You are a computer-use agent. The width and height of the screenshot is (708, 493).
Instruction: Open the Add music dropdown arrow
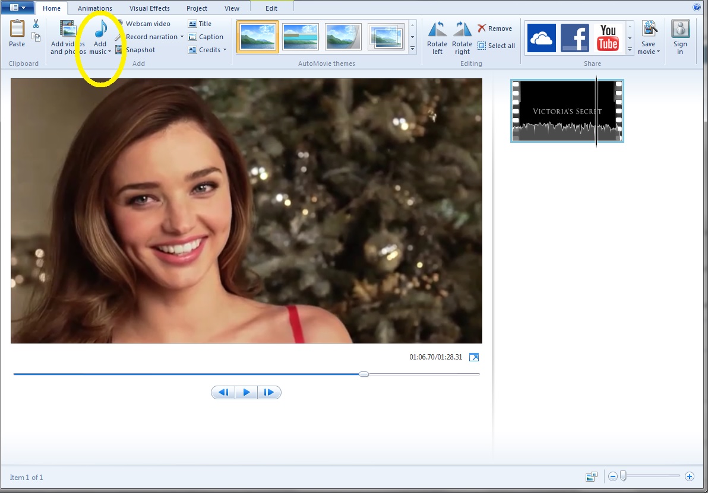[109, 52]
